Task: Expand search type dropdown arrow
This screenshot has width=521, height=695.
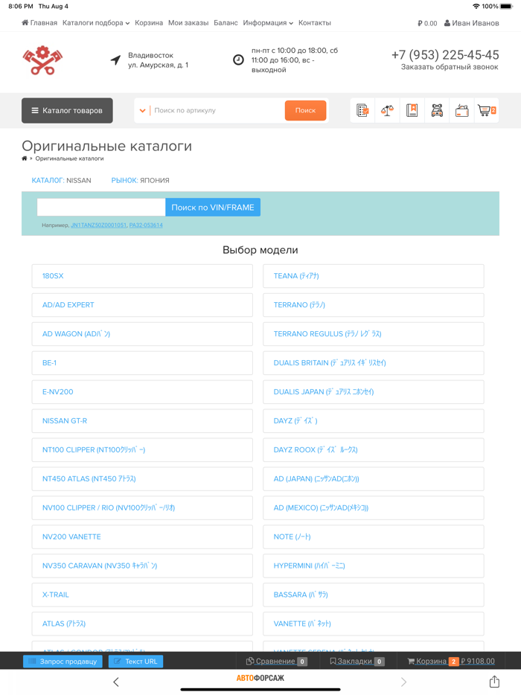Action: point(142,110)
